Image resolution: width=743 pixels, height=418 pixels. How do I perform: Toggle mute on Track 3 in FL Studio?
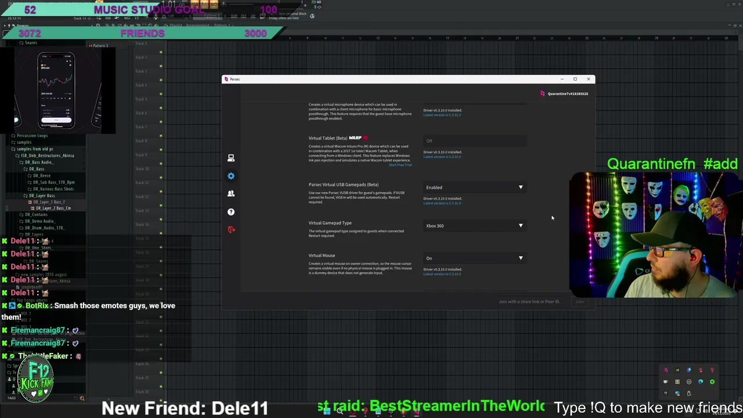click(x=161, y=80)
